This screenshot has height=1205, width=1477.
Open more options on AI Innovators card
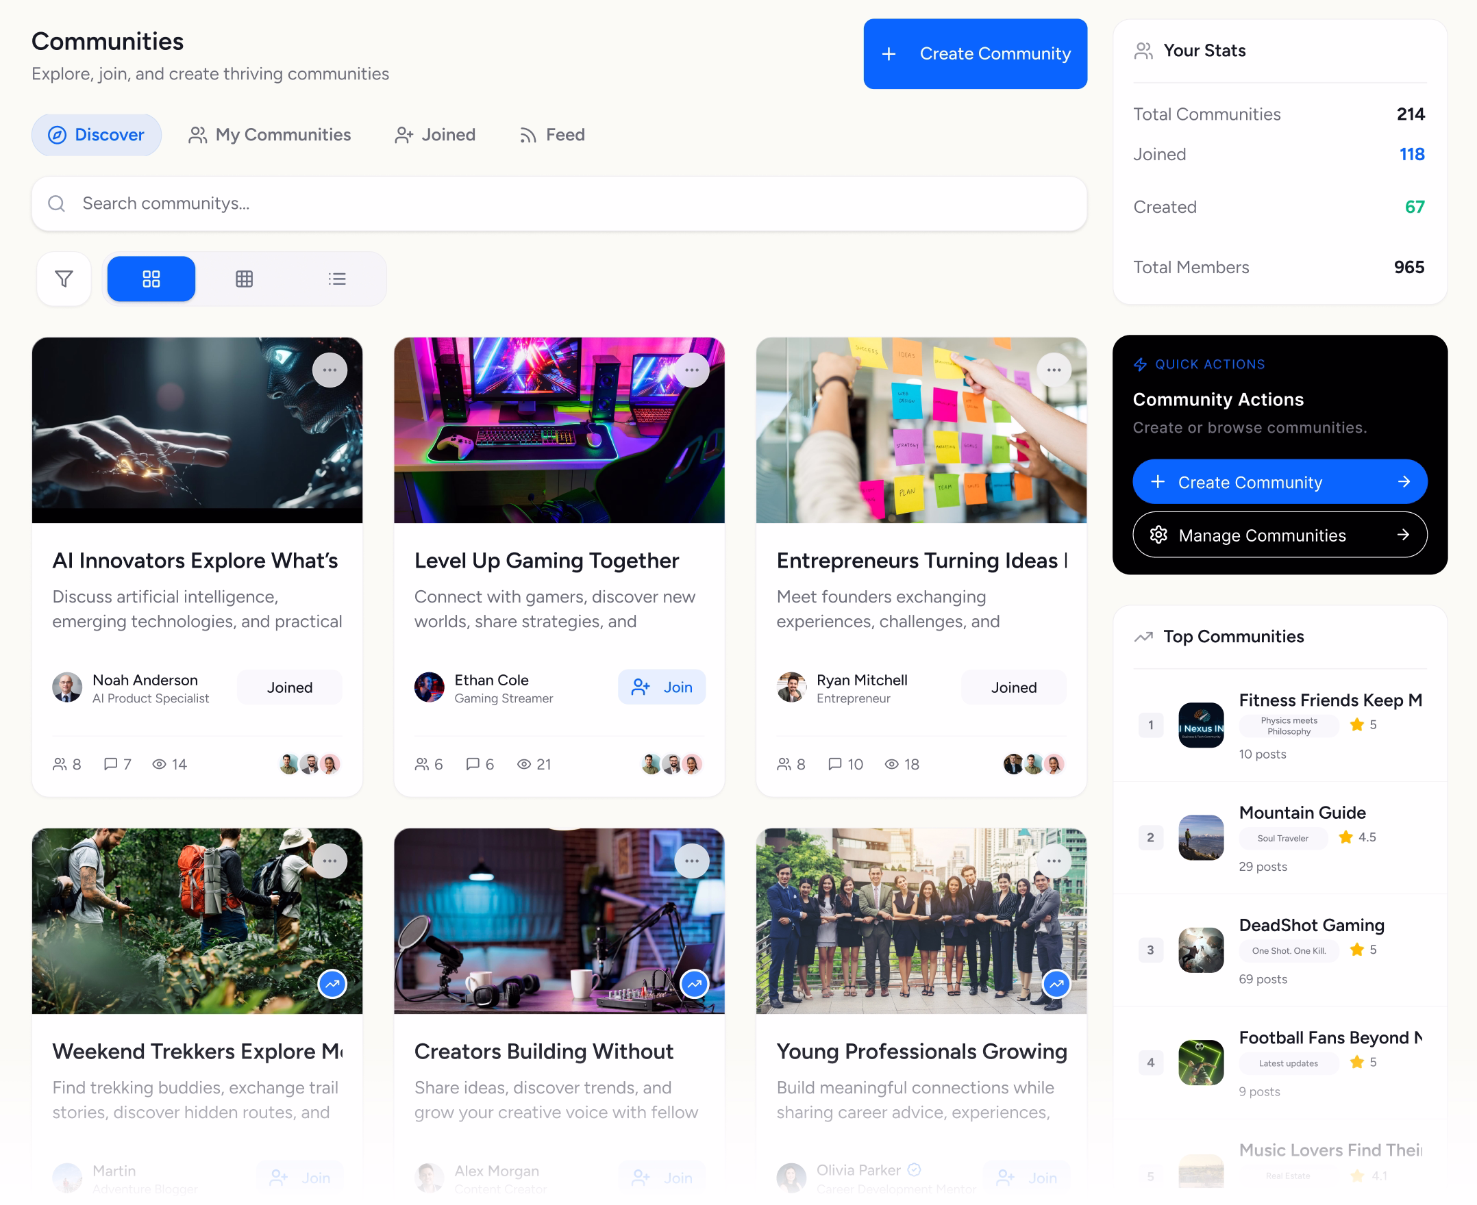[330, 370]
